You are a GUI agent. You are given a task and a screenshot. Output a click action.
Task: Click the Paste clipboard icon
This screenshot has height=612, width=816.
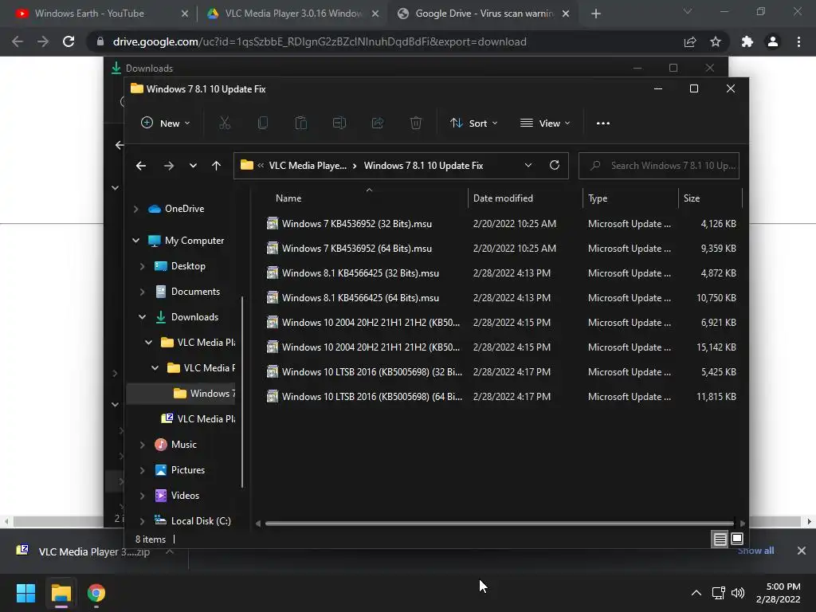(x=300, y=124)
